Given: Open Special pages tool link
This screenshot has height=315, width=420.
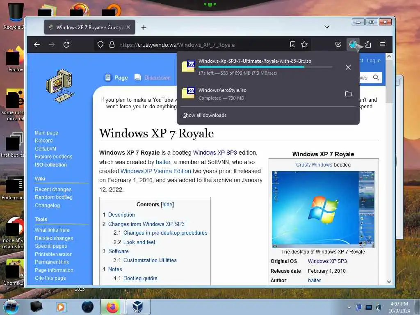Looking at the screenshot, I should tap(51, 246).
